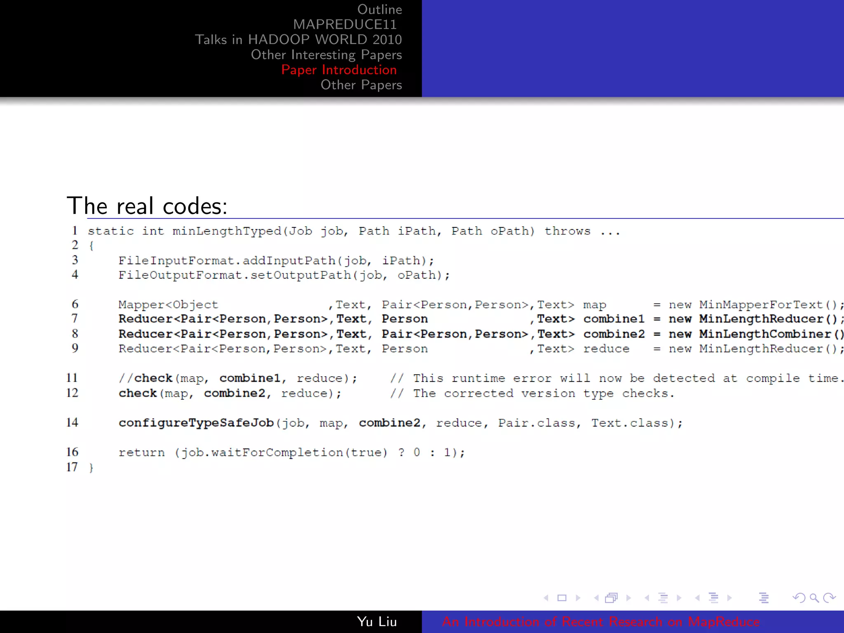Click 'Pair.class, Text.class);' arguments
This screenshot has height=633, width=844.
[590, 423]
